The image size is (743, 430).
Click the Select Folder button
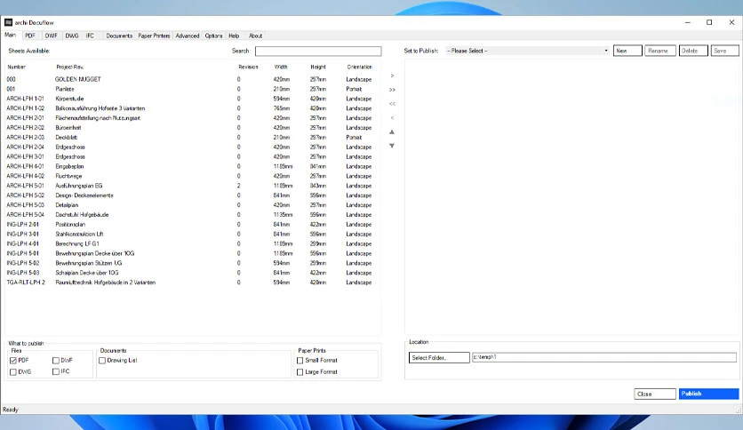(439, 357)
